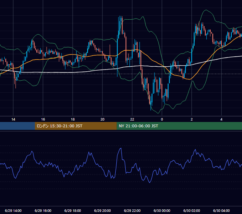Click the 2 hour axis label
The image size is (242, 214).
pyautogui.click(x=192, y=119)
